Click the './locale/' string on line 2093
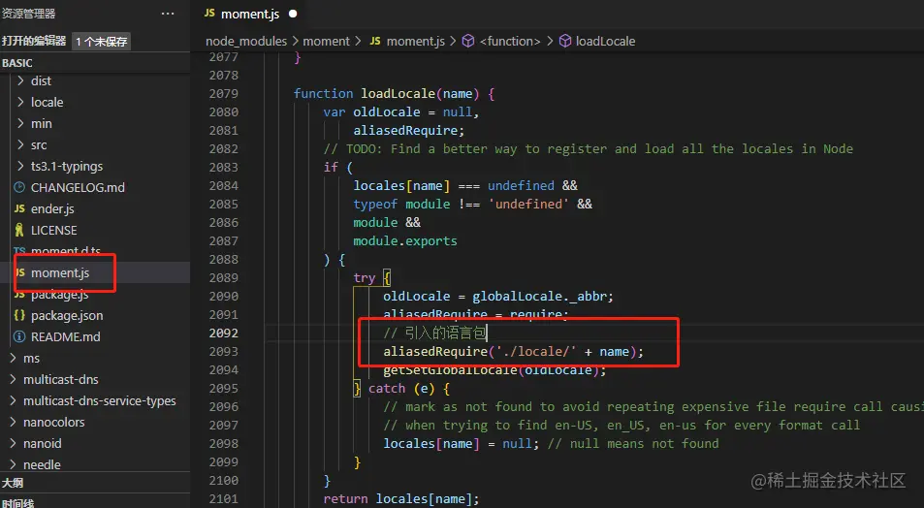Image resolution: width=924 pixels, height=508 pixels. [x=535, y=351]
